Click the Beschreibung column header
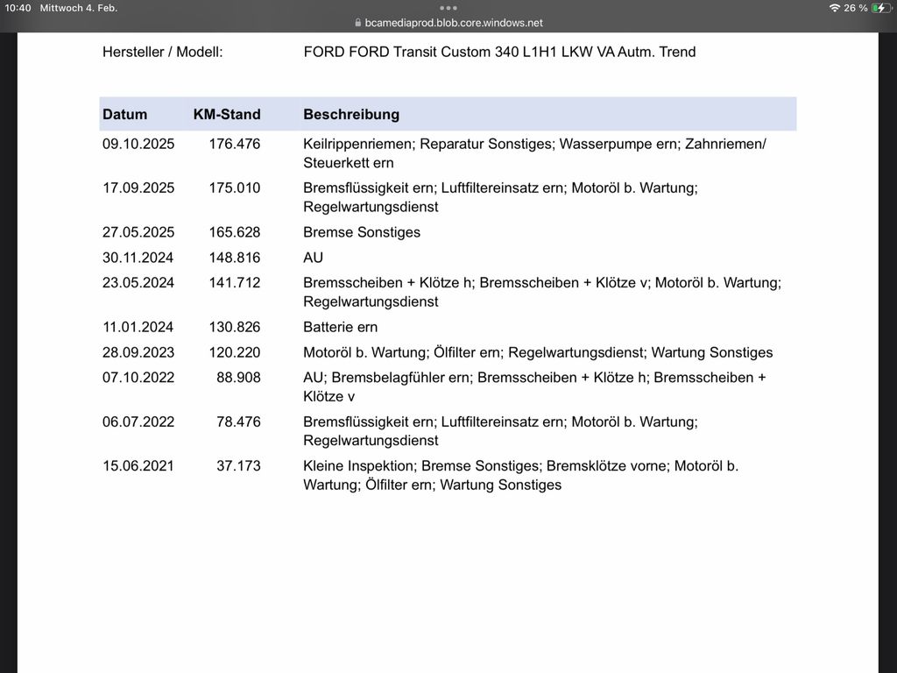The width and height of the screenshot is (897, 673). [x=351, y=114]
